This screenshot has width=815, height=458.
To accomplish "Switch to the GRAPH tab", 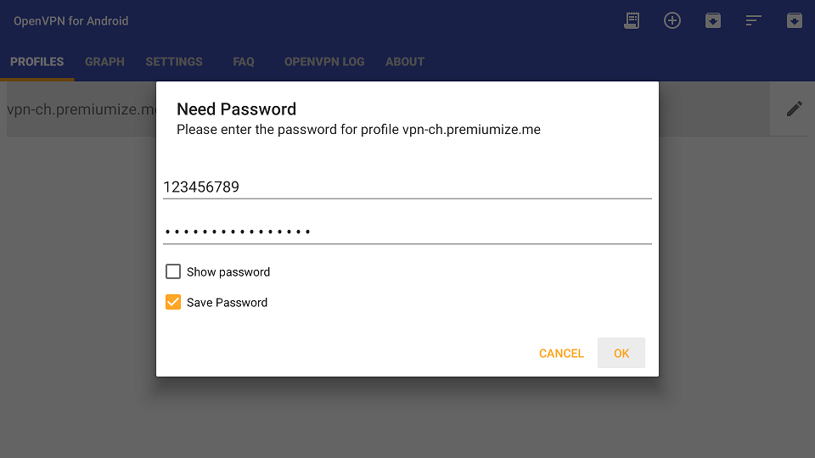I will point(104,62).
